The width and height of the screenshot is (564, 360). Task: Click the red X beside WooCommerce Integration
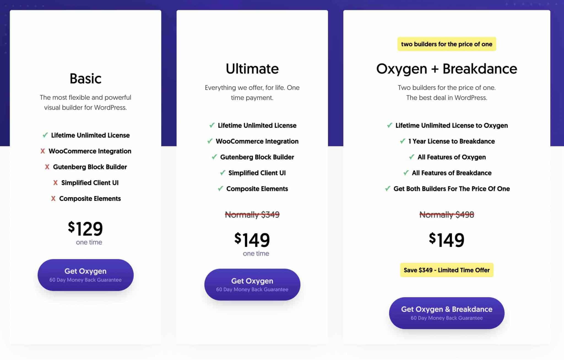tap(43, 151)
